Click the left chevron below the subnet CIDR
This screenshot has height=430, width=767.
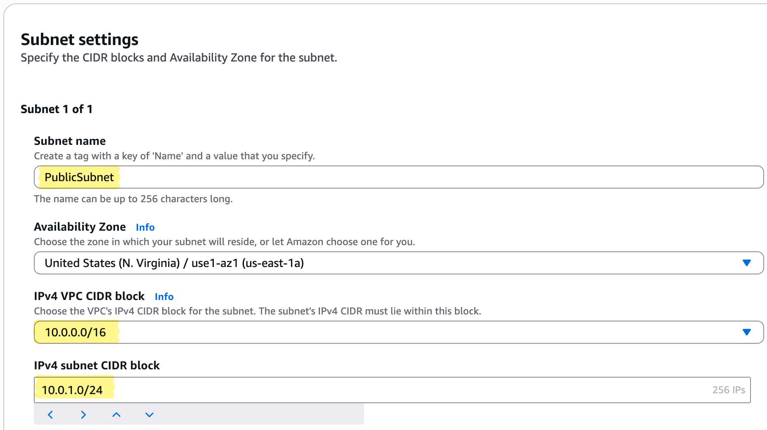click(50, 415)
